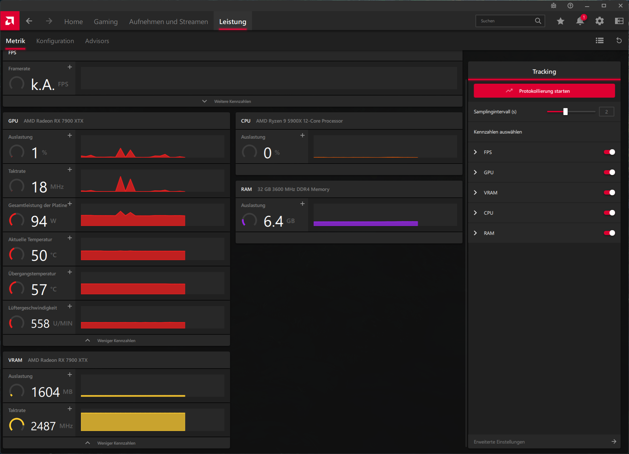This screenshot has width=629, height=454.
Task: Expand RAM metrics in Tracking list
Action: (475, 233)
